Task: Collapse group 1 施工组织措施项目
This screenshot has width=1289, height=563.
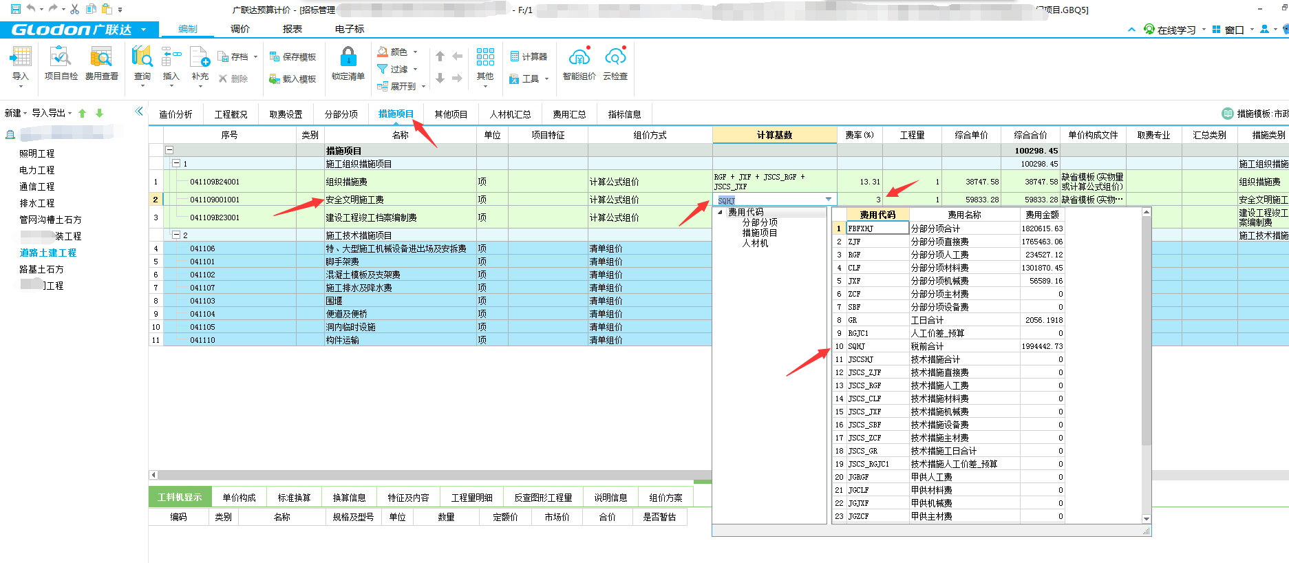Action: pyautogui.click(x=176, y=163)
